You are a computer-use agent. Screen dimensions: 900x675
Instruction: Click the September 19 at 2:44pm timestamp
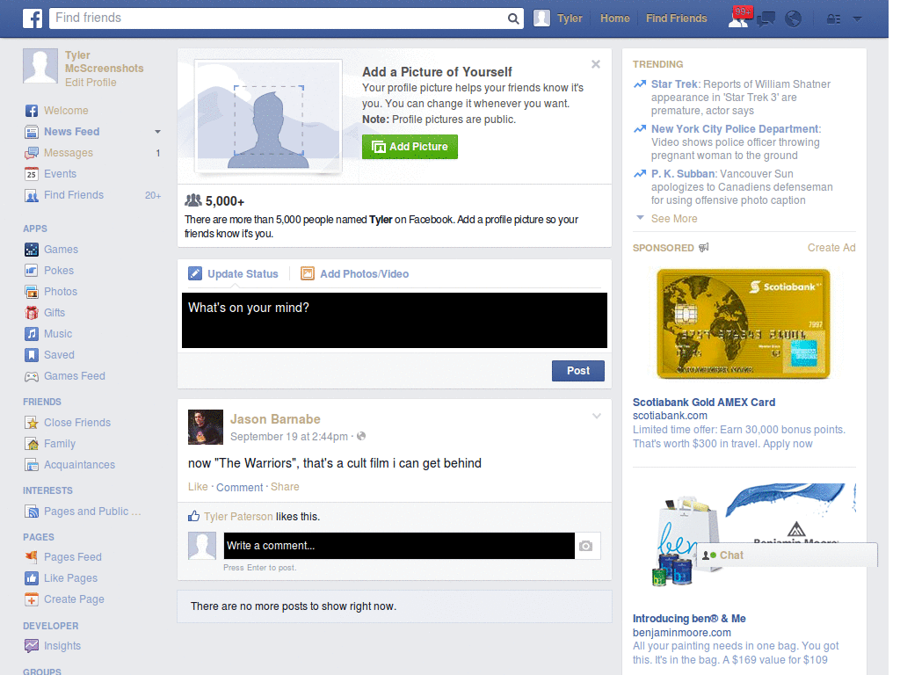pos(288,437)
